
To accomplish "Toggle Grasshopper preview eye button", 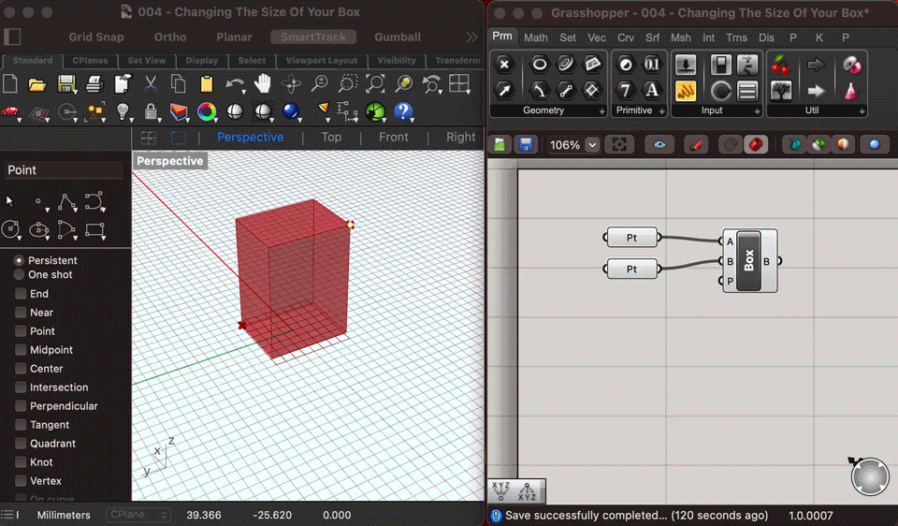I will point(659,145).
